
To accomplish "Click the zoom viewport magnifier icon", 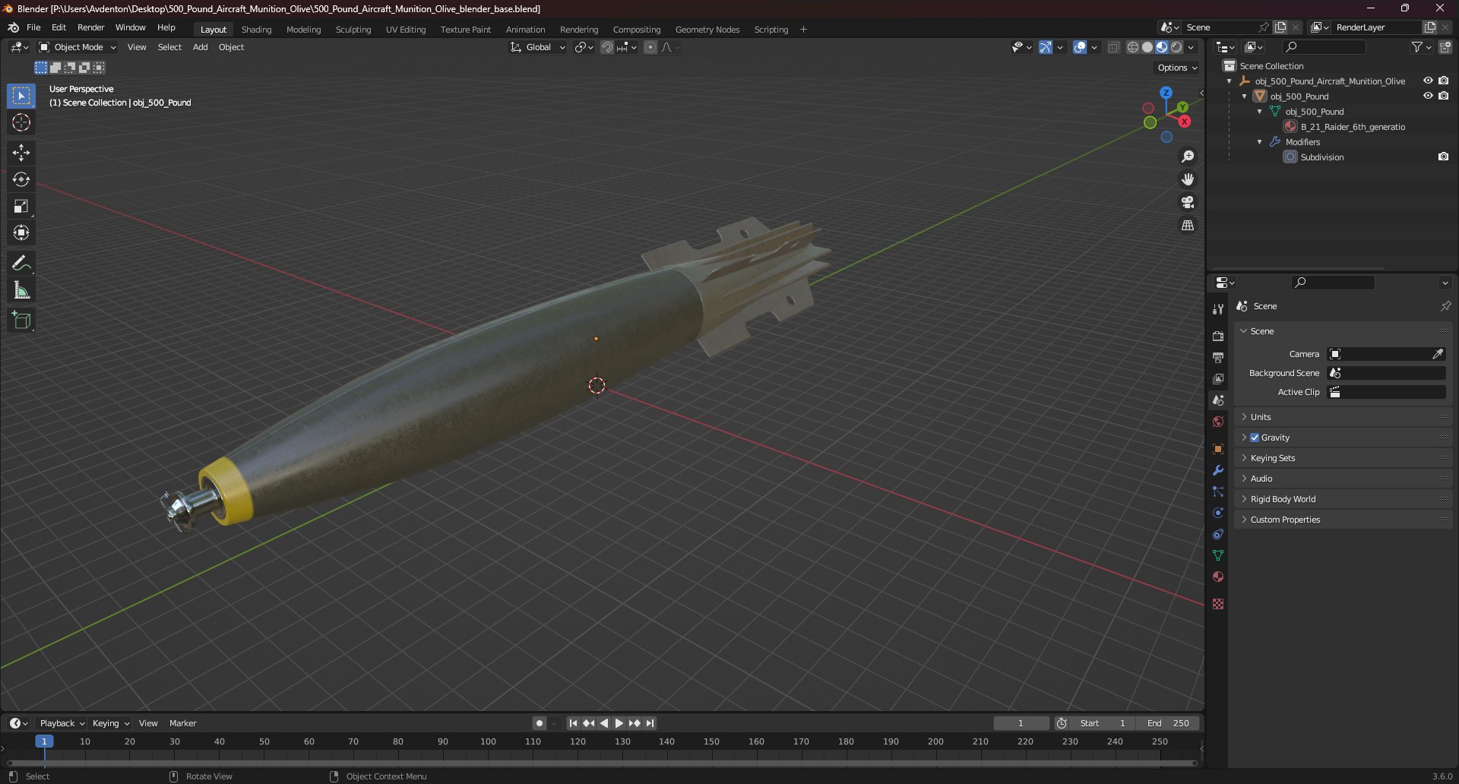I will (1188, 156).
